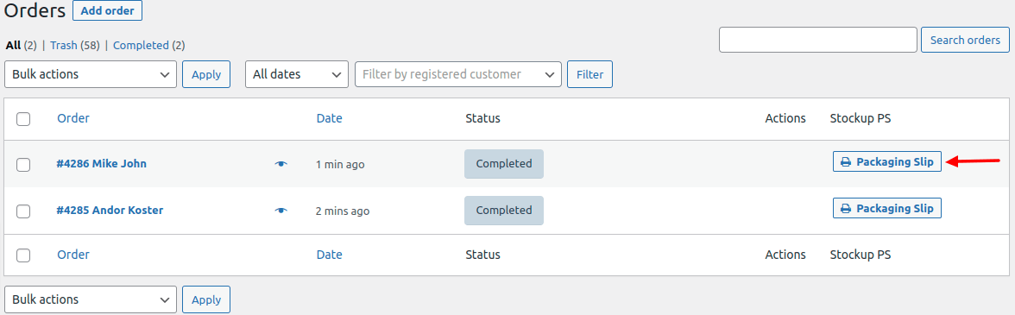This screenshot has height=315, width=1015.
Task: Open the Filter by registered customer dropdown
Action: pos(458,74)
